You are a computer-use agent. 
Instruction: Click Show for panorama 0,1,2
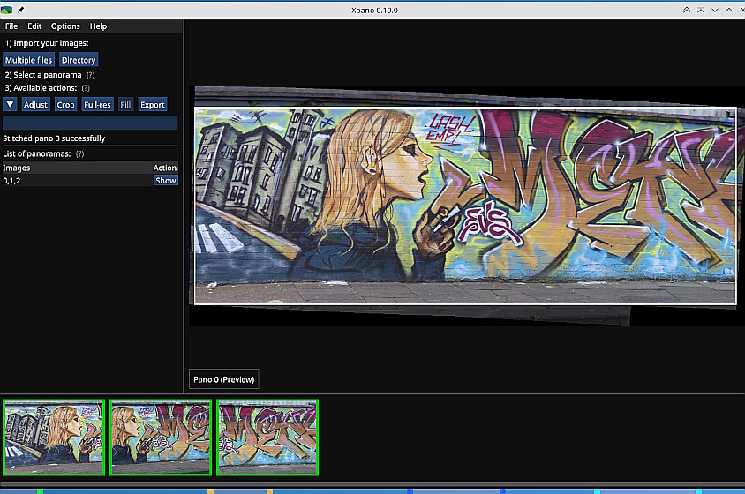click(x=165, y=180)
